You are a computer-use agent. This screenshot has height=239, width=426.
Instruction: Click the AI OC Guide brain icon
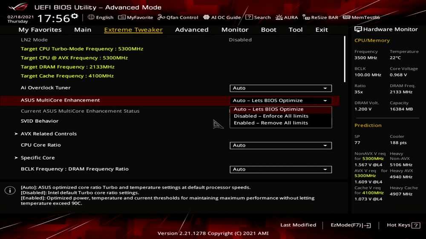[206, 17]
